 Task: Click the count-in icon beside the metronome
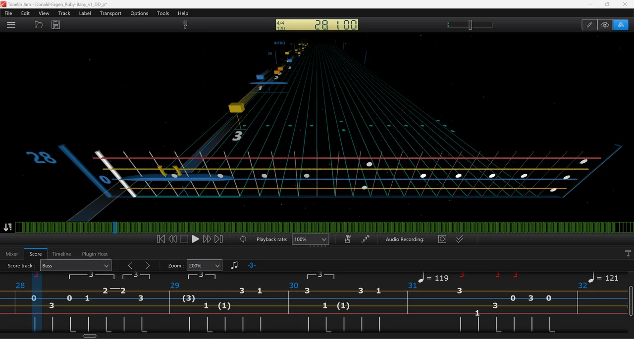click(x=366, y=239)
